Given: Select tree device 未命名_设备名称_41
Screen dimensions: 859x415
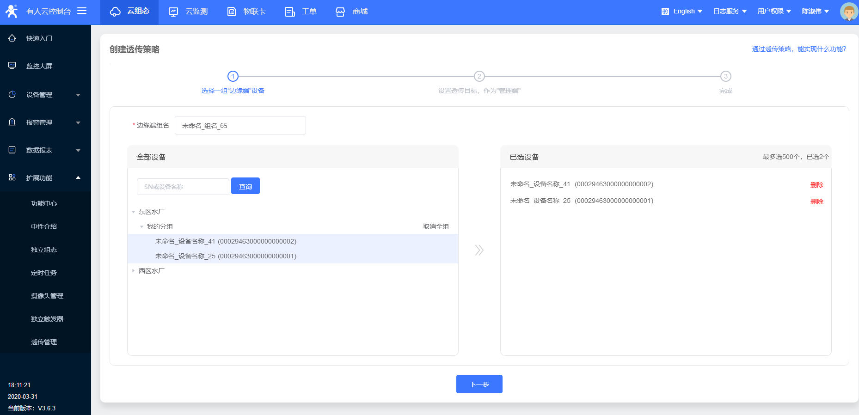Looking at the screenshot, I should coord(293,241).
